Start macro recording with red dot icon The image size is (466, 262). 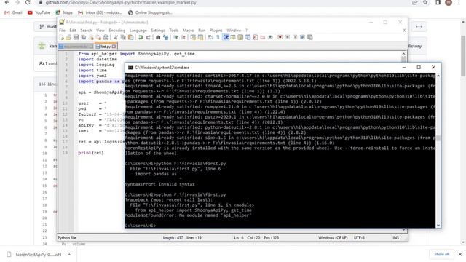tap(280, 37)
